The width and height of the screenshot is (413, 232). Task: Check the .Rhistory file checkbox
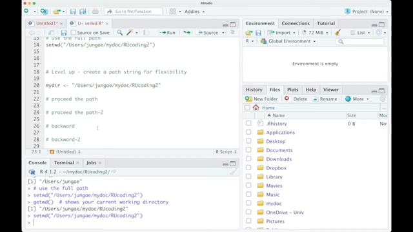(x=248, y=123)
